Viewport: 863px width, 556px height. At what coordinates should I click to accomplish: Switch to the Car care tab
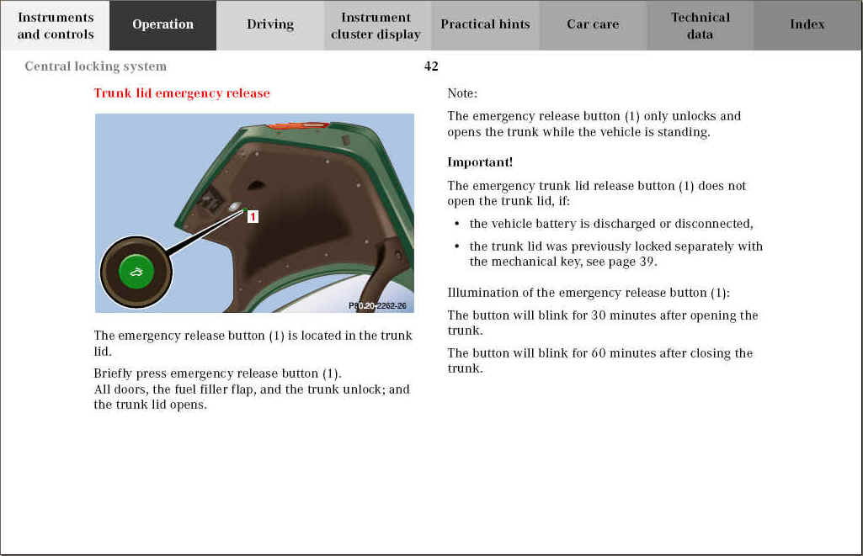click(593, 24)
